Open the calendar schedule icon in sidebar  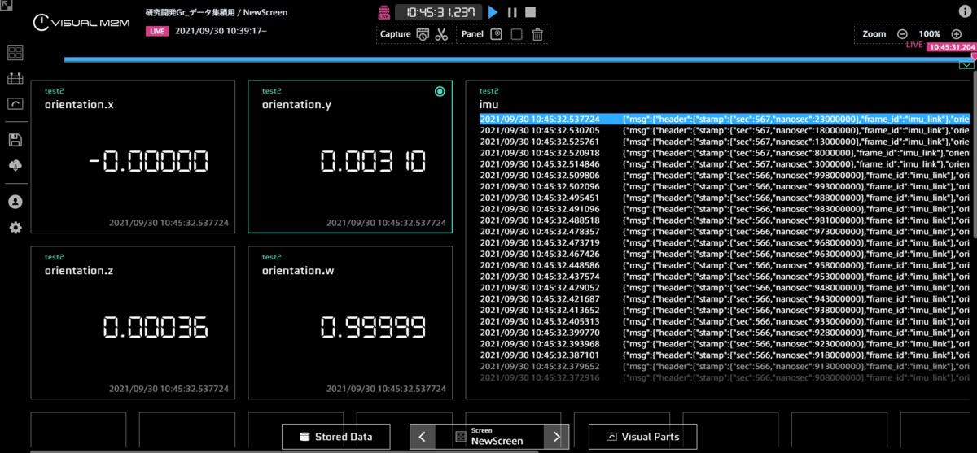15,79
